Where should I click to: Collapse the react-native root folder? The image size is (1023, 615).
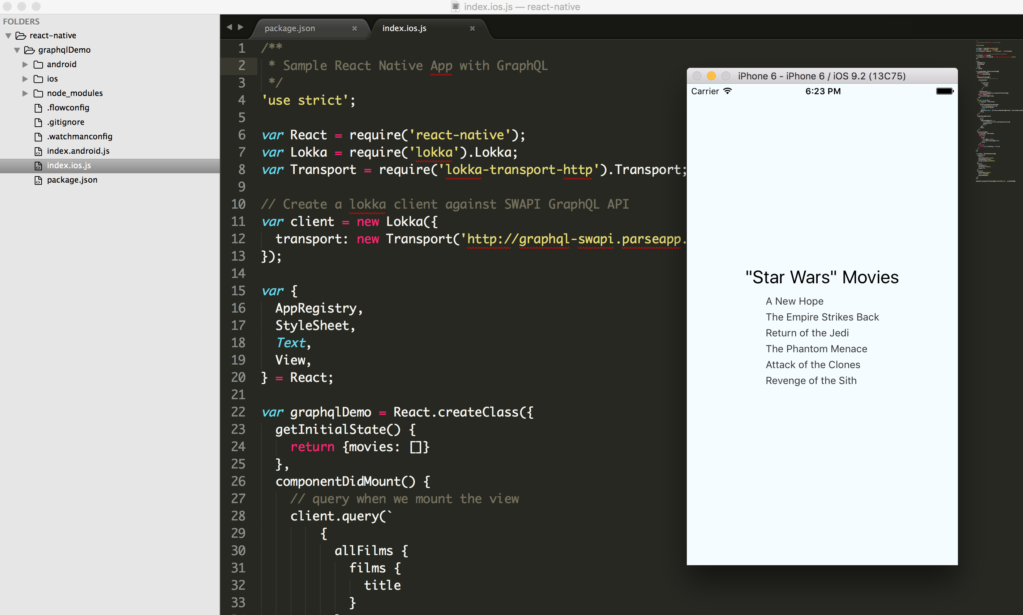pyautogui.click(x=8, y=36)
